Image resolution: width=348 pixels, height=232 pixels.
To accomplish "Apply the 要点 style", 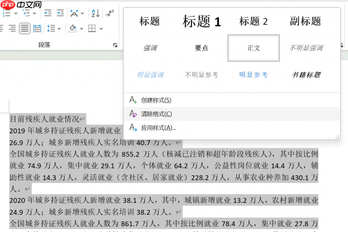I will (x=202, y=48).
